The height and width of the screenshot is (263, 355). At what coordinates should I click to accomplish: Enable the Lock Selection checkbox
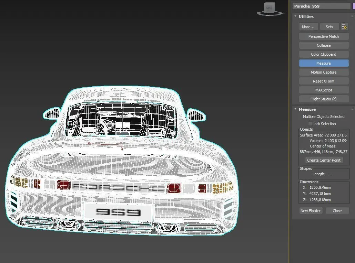[x=310, y=123]
